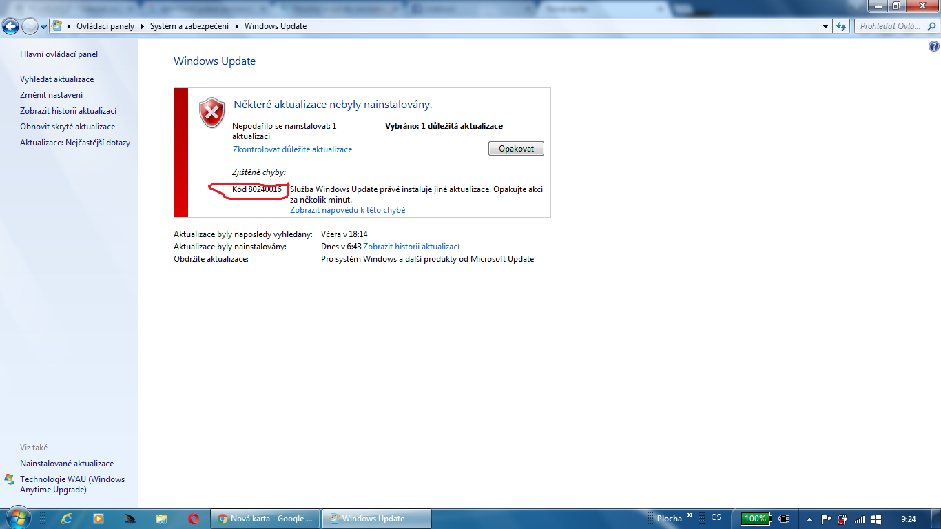This screenshot has width=941, height=529.
Task: Click the tray power icon with red X
Action: (x=844, y=519)
